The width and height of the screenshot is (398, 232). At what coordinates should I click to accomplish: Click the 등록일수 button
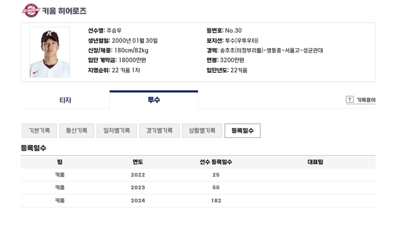click(242, 131)
